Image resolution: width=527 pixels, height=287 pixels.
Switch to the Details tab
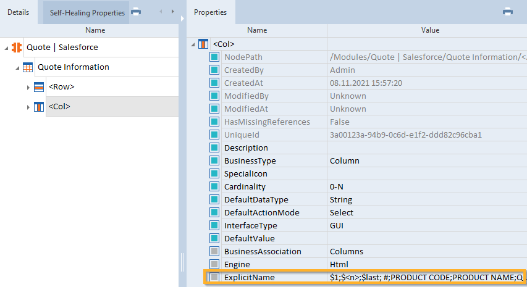pos(18,12)
